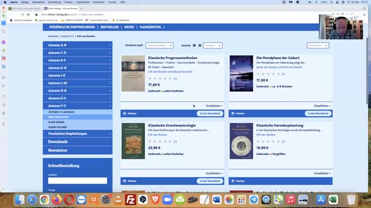
Task: Launch Excel from the dock
Action: (x=333, y=199)
